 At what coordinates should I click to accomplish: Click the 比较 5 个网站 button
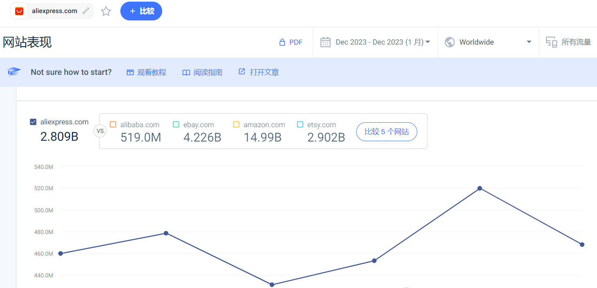point(387,132)
